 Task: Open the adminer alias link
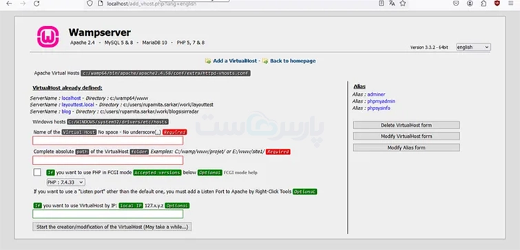376,94
